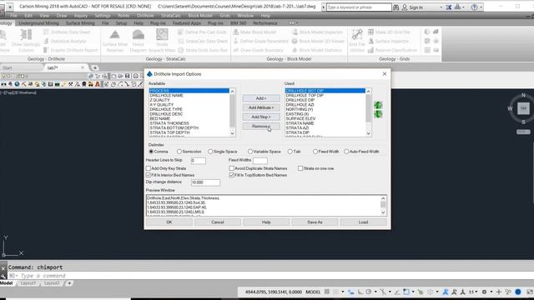Click Make Block Model ribbon icon
The width and height of the screenshot is (534, 300).
tap(235, 32)
